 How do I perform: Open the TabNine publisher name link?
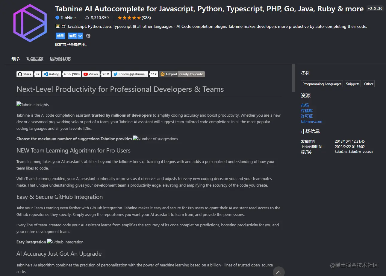pos(68,18)
